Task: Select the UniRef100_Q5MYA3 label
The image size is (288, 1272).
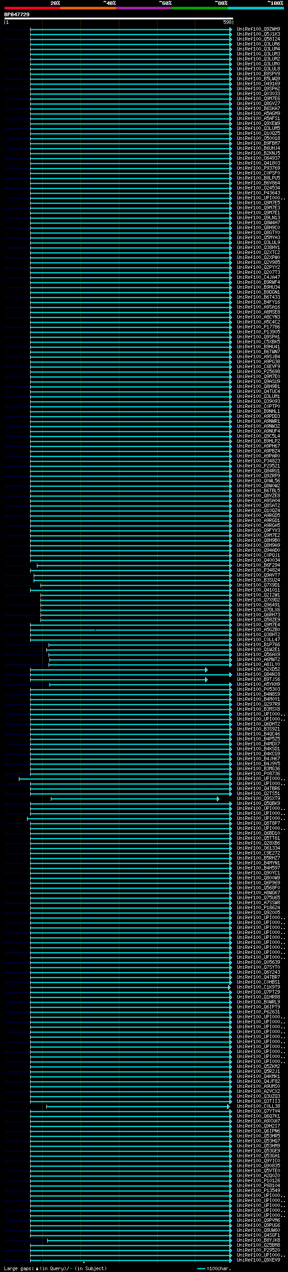Action: coord(258,237)
